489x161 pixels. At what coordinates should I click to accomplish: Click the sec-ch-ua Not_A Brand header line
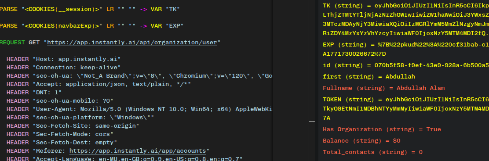pos(139,75)
